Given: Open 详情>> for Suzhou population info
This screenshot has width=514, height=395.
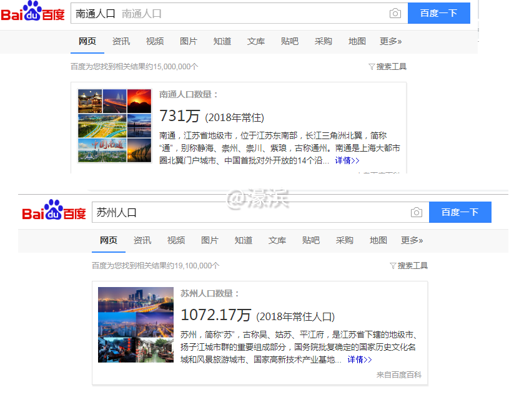Looking at the screenshot, I should (x=360, y=359).
